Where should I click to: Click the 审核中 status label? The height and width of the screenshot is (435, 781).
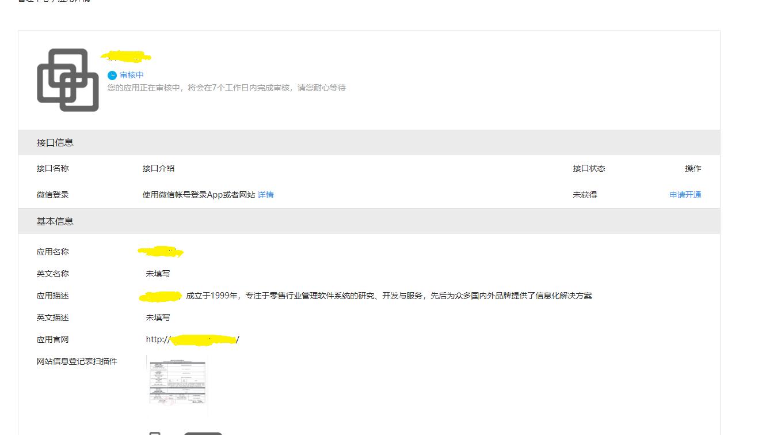132,75
